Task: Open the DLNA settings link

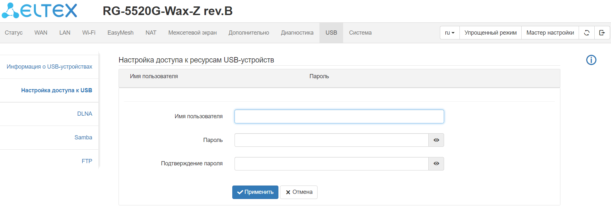Action: click(x=85, y=114)
